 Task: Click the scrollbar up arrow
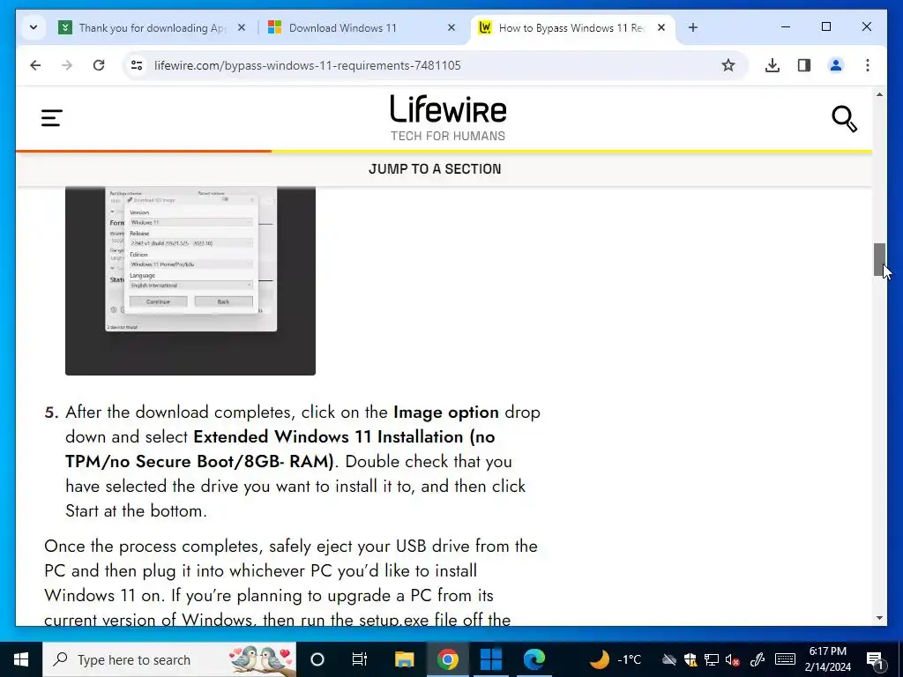[879, 93]
